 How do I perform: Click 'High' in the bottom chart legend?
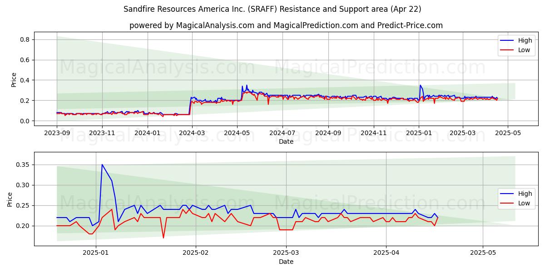525,194
